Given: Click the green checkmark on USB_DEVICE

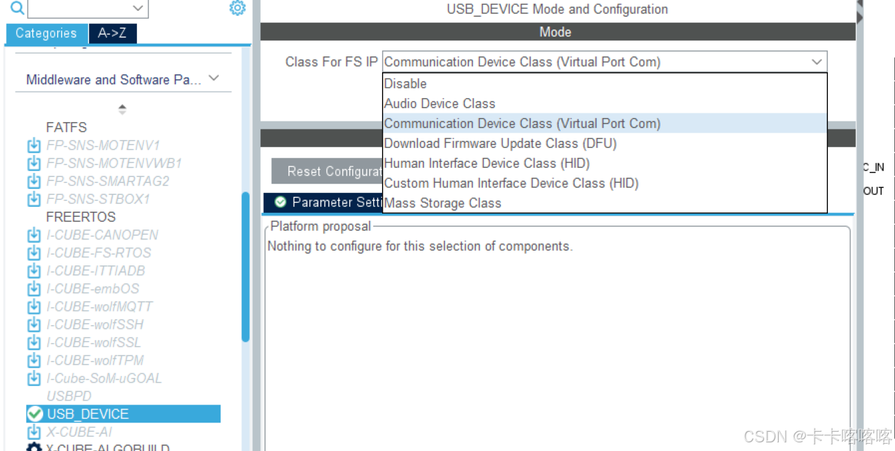Looking at the screenshot, I should click(x=35, y=413).
